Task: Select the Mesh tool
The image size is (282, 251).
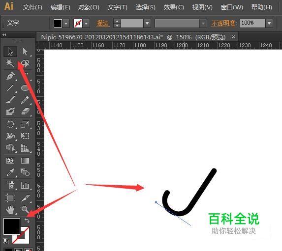Action: (x=10, y=161)
